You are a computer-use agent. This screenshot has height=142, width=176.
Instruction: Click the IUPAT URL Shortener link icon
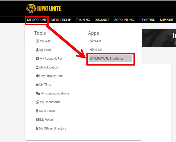pyautogui.click(x=92, y=58)
